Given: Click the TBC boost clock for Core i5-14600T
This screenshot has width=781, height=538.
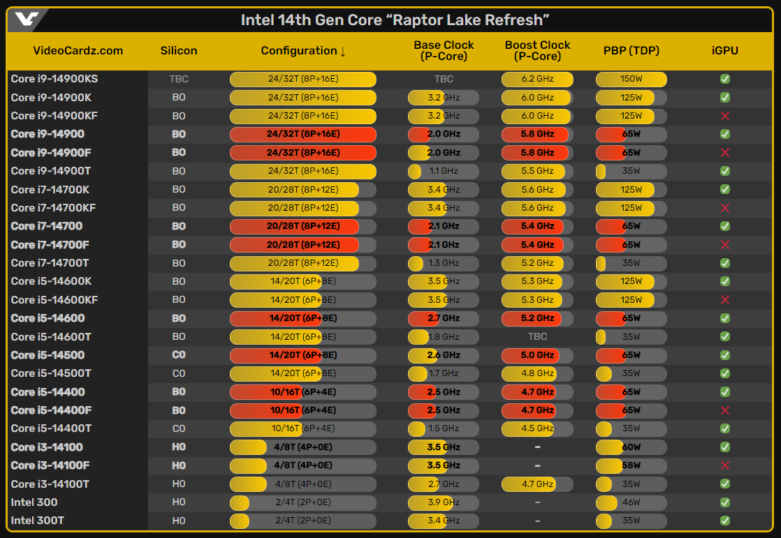Looking at the screenshot, I should point(537,336).
